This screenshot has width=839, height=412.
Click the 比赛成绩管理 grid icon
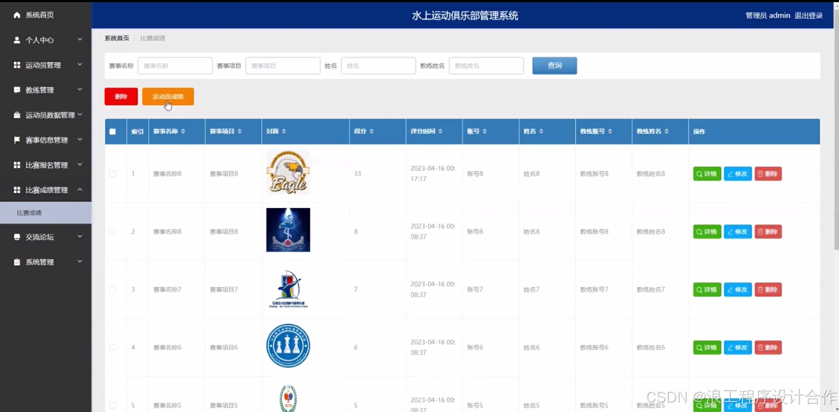pyautogui.click(x=17, y=190)
